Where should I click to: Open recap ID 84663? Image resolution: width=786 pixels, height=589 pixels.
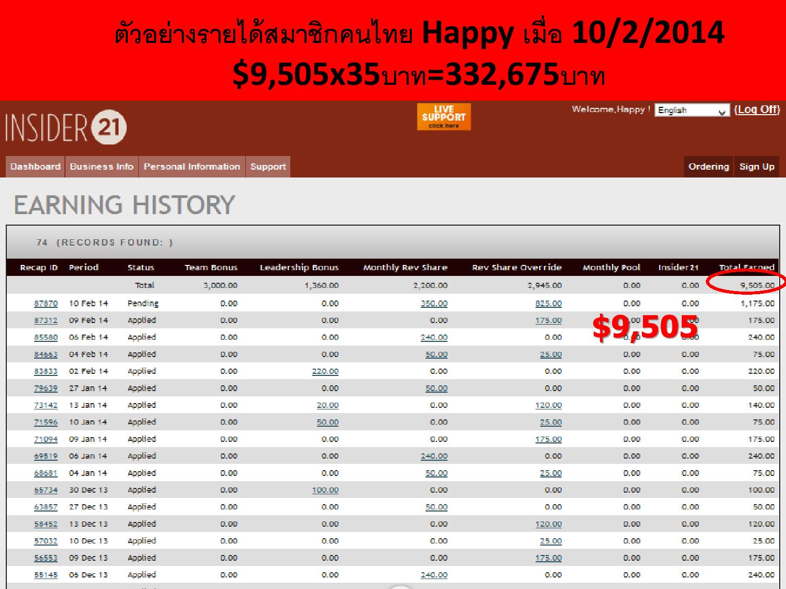click(46, 354)
